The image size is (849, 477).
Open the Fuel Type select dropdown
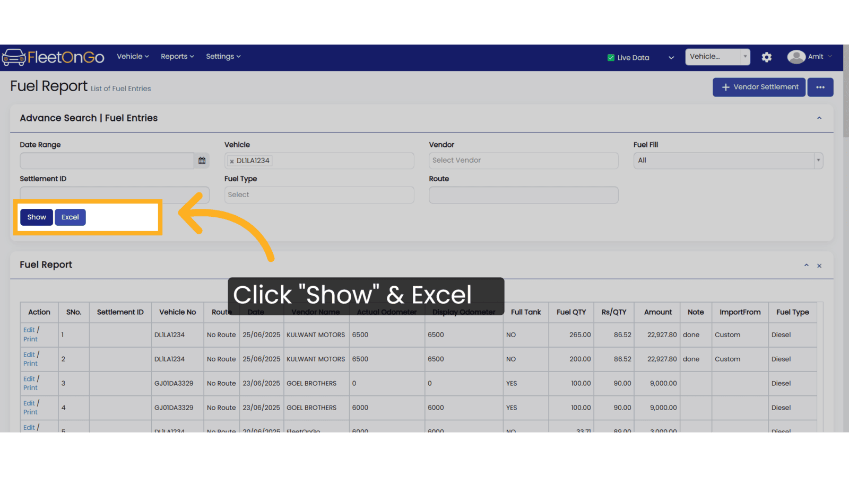point(319,195)
